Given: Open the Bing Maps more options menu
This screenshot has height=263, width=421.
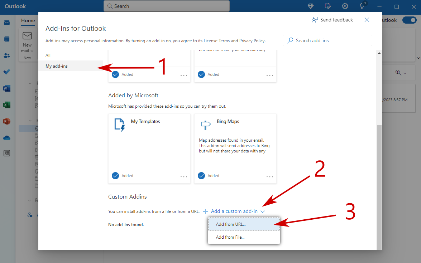Looking at the screenshot, I should 270,176.
